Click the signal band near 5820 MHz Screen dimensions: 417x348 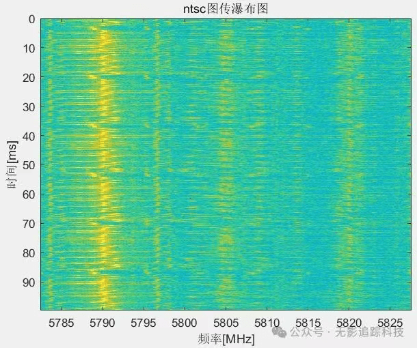click(349, 164)
